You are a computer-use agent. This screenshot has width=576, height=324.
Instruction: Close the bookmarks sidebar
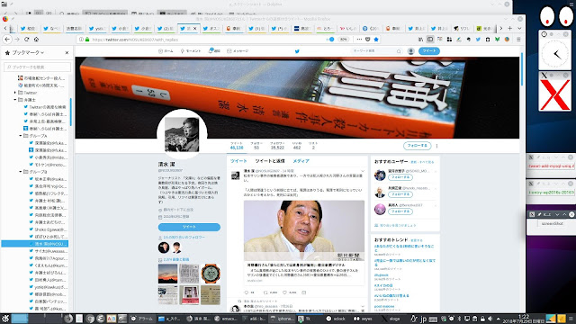click(67, 53)
